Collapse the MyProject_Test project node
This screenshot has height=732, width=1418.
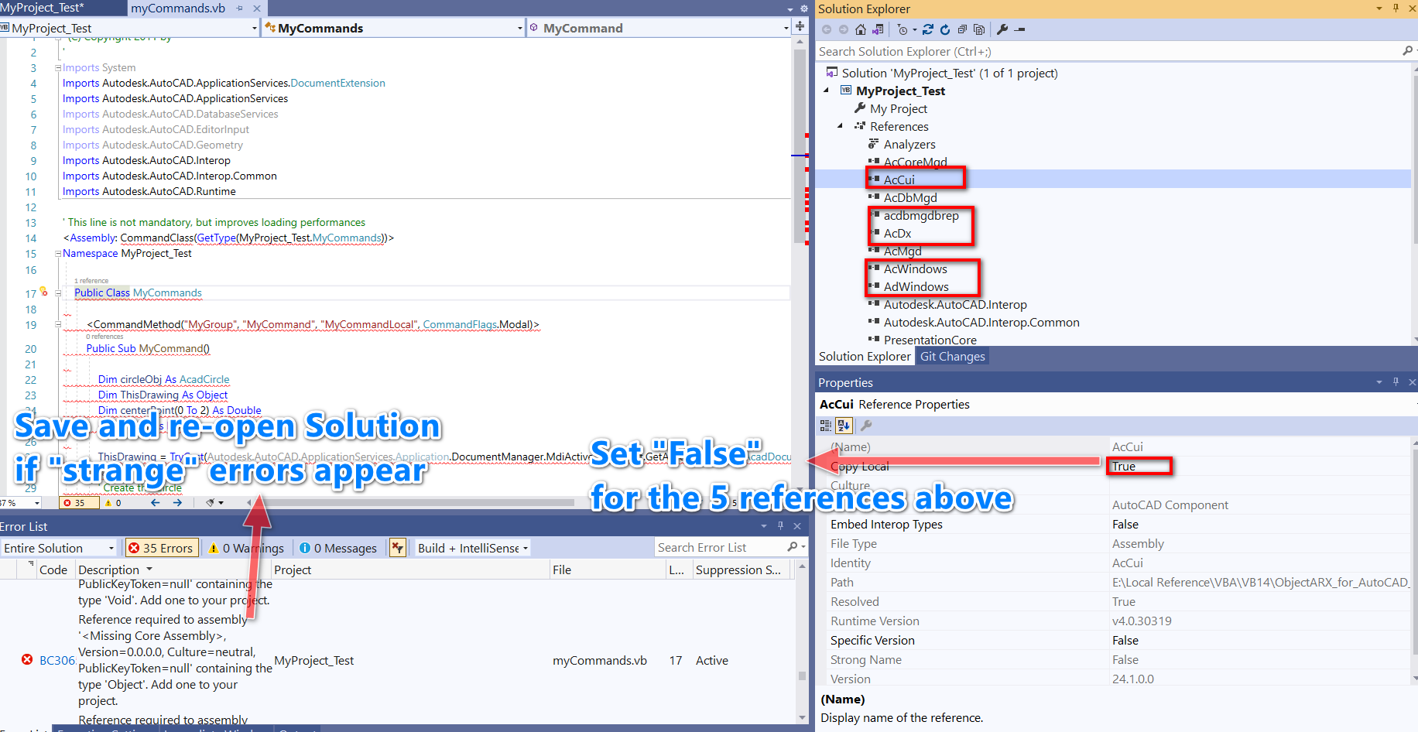(x=826, y=91)
